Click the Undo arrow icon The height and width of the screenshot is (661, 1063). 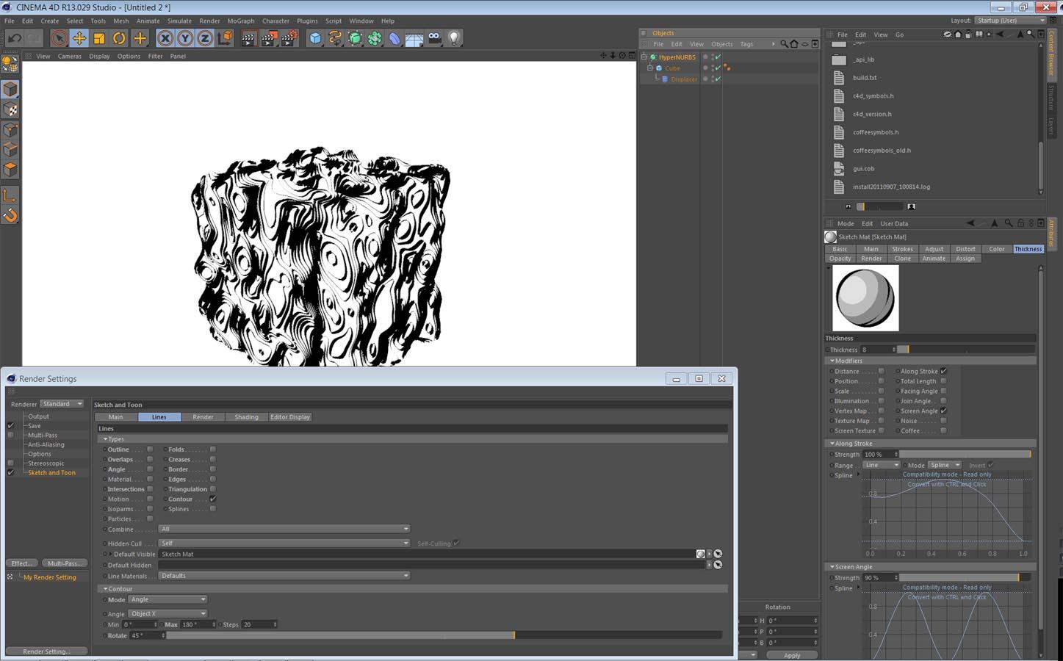pyautogui.click(x=14, y=38)
